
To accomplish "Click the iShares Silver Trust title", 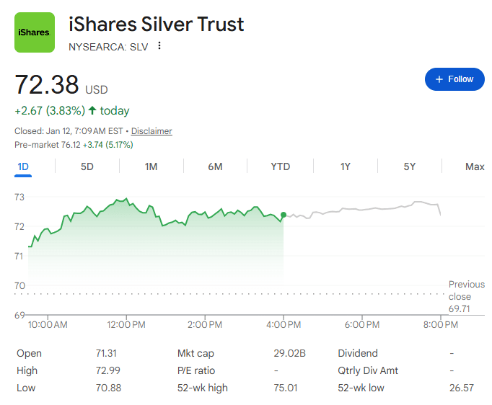I will pyautogui.click(x=156, y=25).
